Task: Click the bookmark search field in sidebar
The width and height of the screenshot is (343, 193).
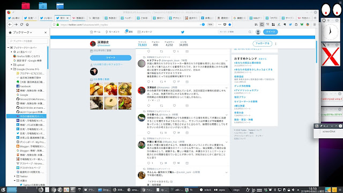Action: (28, 41)
